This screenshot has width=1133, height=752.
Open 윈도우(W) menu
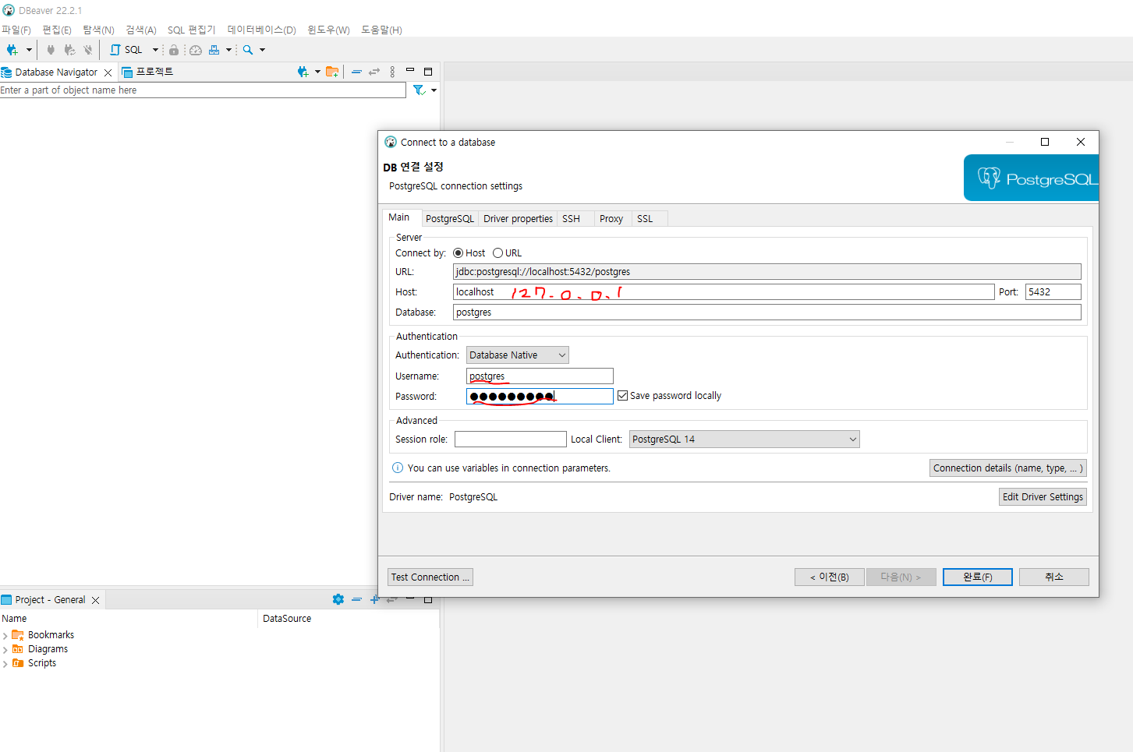(x=328, y=30)
